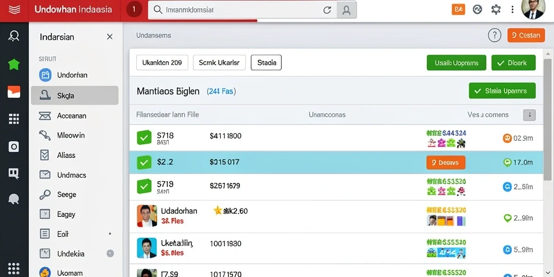Open the chat bubble icon in dark rail
This screenshot has width=554, height=277.
point(14,199)
